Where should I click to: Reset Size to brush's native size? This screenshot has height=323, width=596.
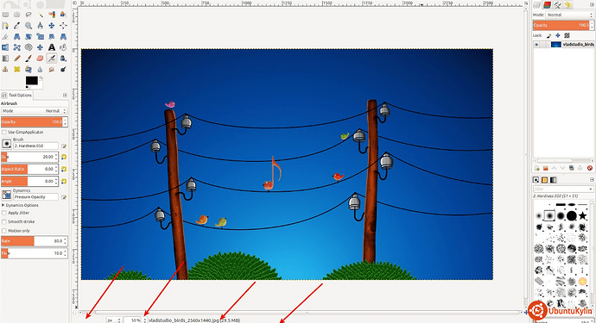click(64, 157)
